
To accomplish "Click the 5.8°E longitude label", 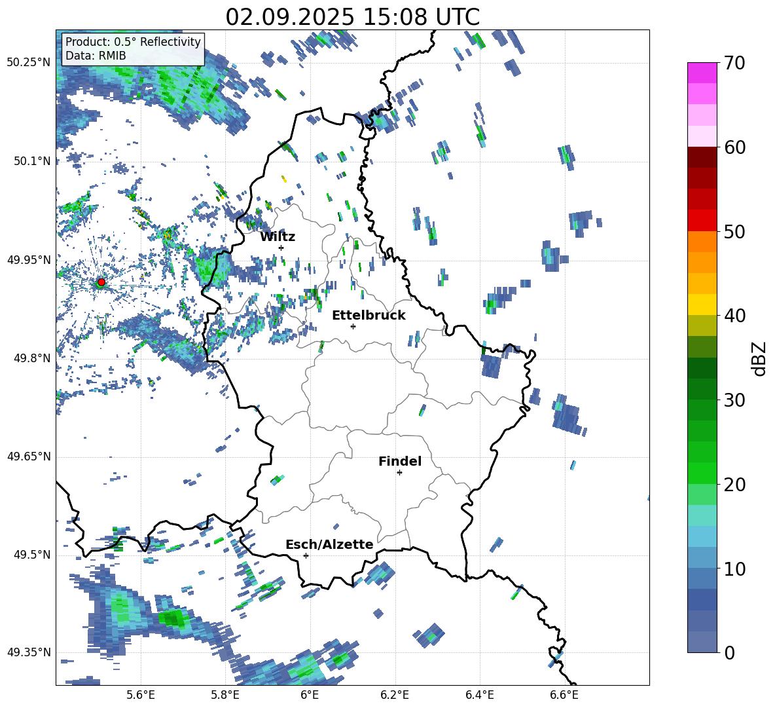I will (x=225, y=695).
